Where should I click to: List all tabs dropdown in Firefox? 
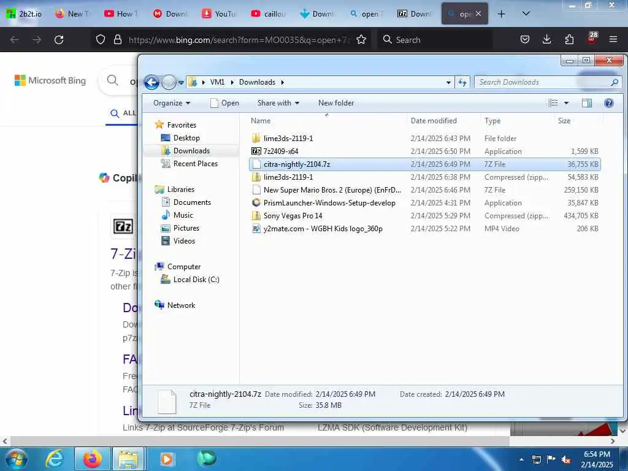[x=526, y=13]
